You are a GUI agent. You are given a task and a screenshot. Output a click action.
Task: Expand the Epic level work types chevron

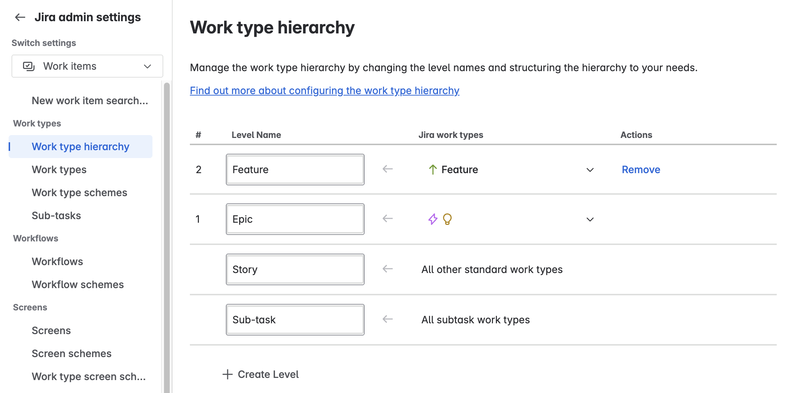point(590,219)
